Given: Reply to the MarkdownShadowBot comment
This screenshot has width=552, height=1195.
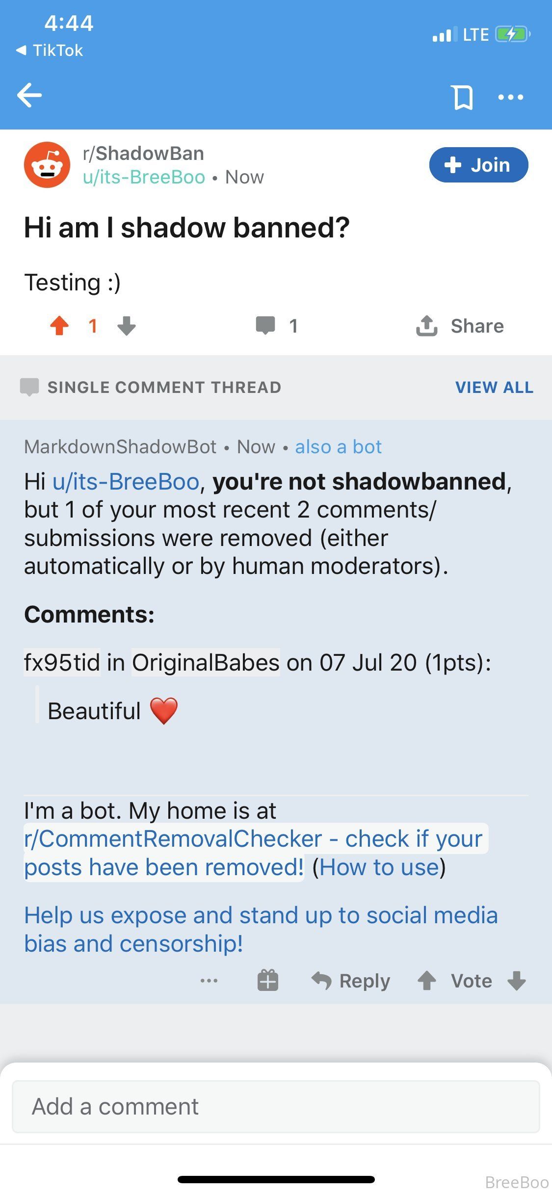Looking at the screenshot, I should 351,981.
